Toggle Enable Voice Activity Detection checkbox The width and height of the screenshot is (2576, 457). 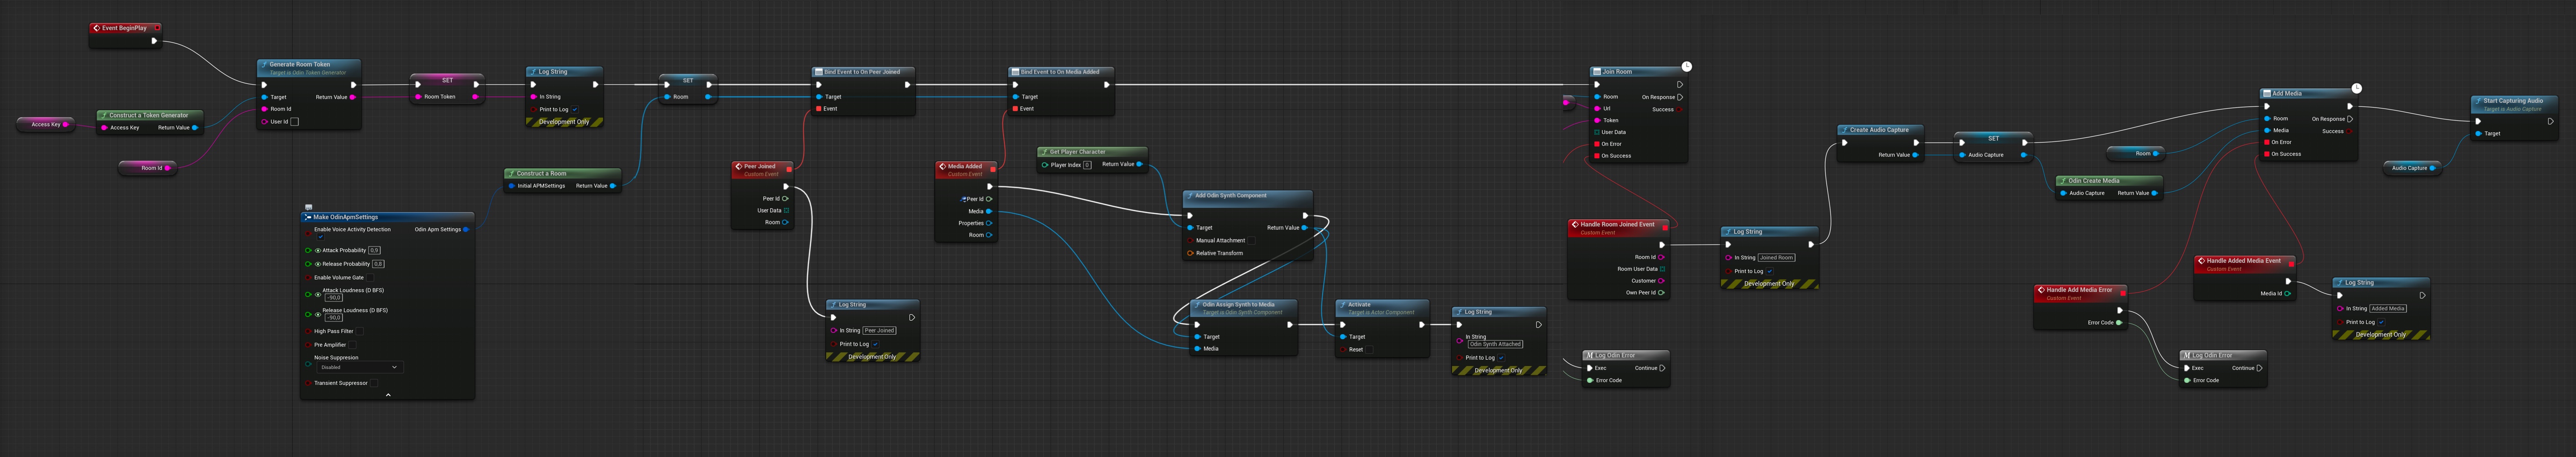coord(320,237)
